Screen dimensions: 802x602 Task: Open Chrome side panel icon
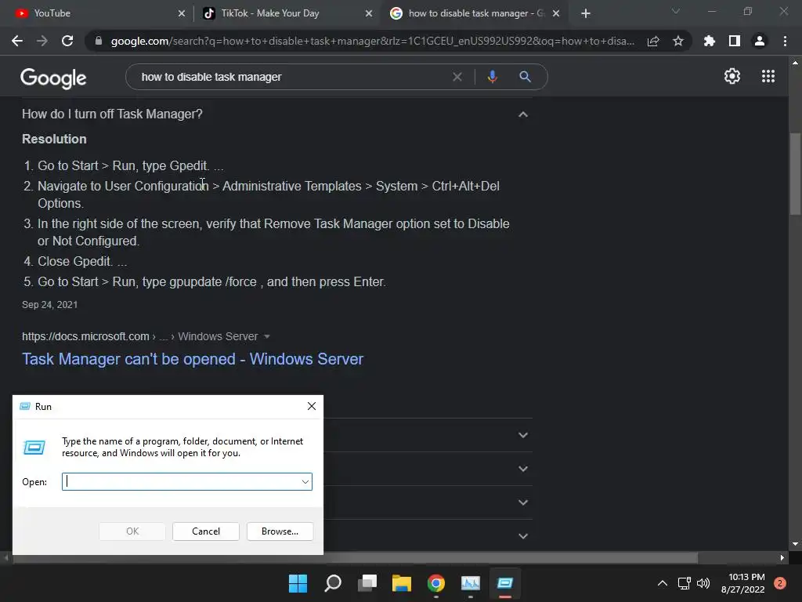click(735, 41)
